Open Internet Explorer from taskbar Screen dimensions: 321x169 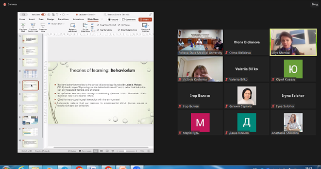[x=21, y=168]
